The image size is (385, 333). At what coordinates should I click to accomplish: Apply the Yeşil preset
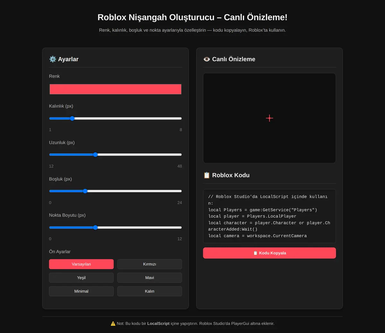81,278
